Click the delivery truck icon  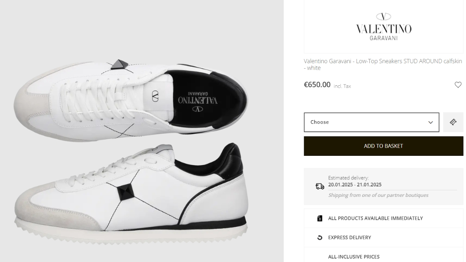point(320,186)
